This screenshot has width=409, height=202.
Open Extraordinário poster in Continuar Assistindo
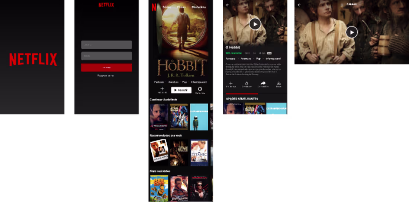199,117
